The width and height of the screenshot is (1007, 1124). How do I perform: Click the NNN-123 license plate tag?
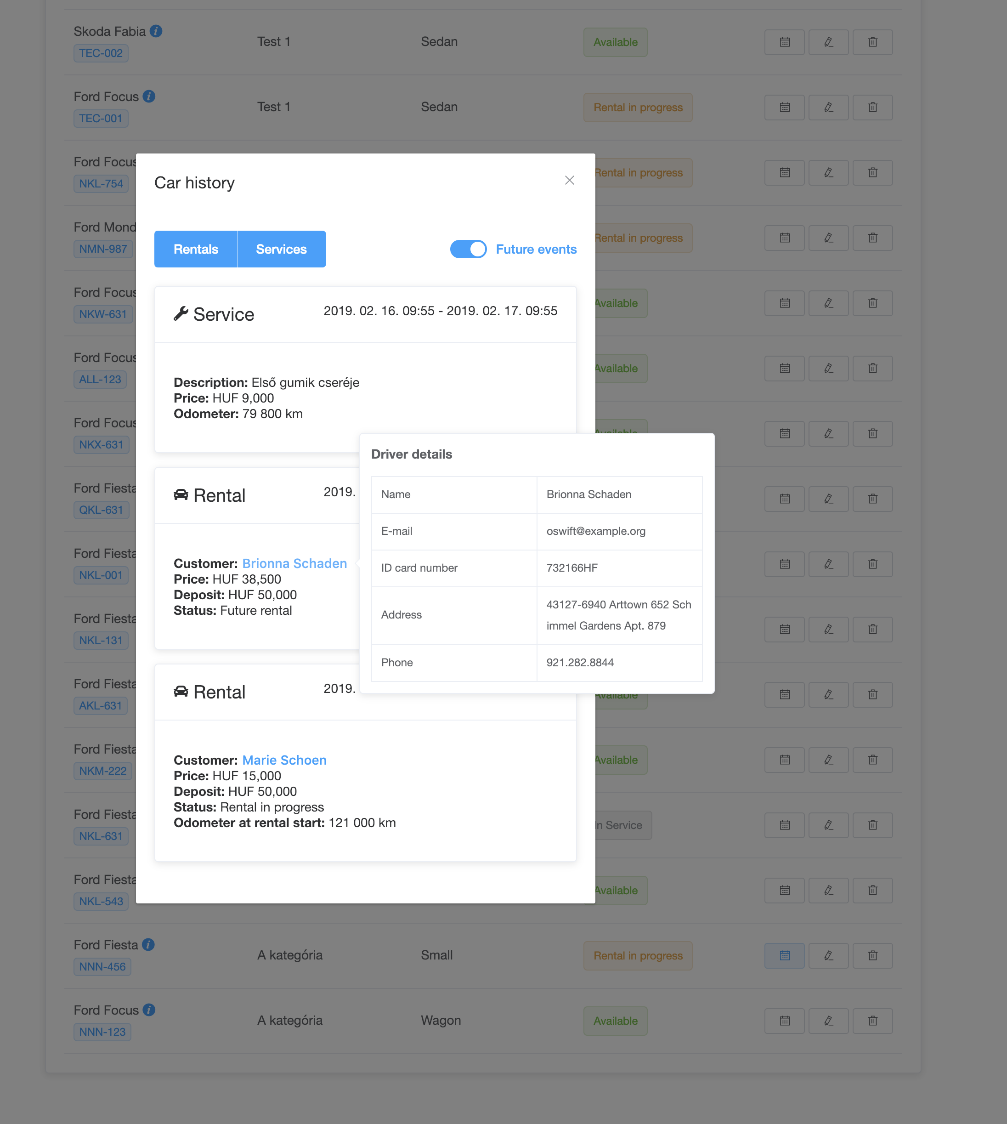[102, 1032]
